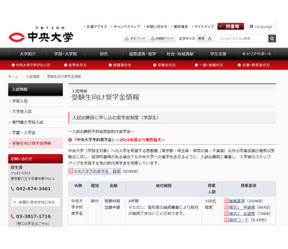Viewport: 288px width, 249px height.
Task: Click the サイトマップ link
Action: (203, 27)
